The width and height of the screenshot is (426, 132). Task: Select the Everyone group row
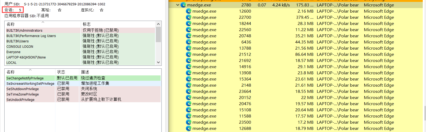coord(80,52)
